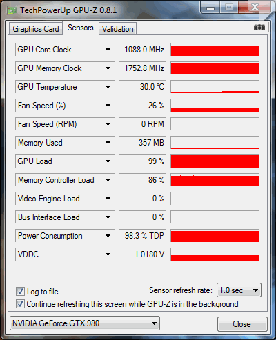Open the Sensor refresh rate combo box

239,290
